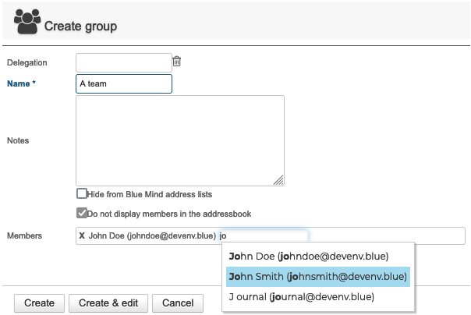Grab the Notes textarea resize handle
Image resolution: width=471 pixels, height=315 pixels.
tap(278, 180)
